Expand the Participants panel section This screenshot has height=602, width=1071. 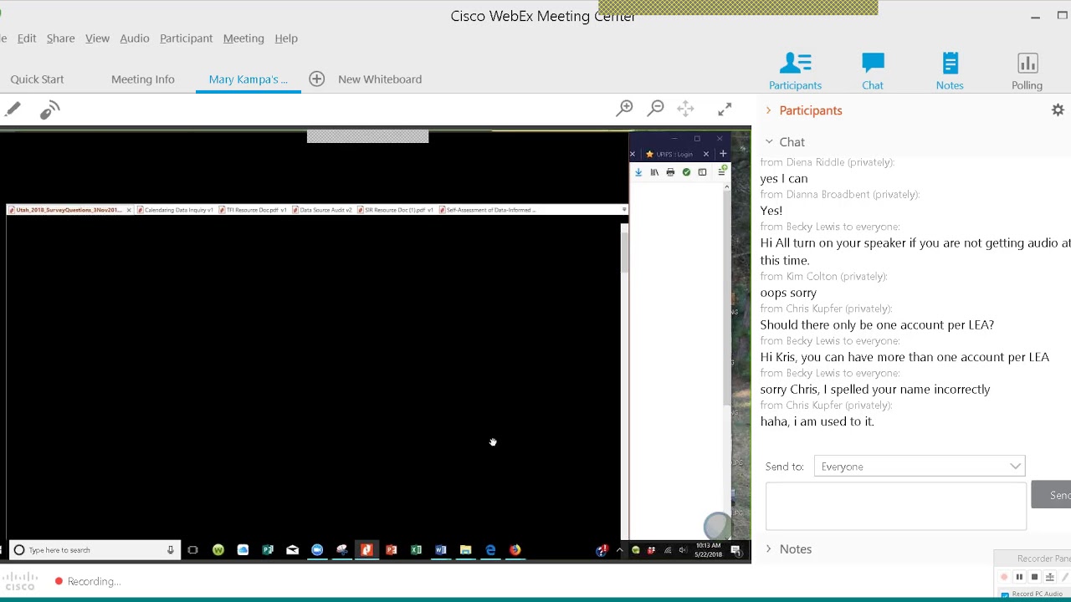click(768, 110)
